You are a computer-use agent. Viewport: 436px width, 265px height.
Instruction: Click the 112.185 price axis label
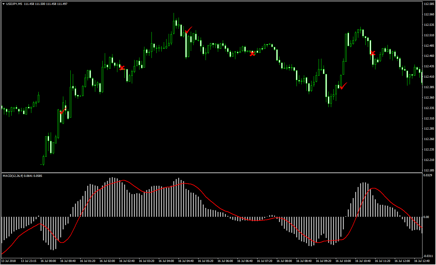[x=429, y=170]
